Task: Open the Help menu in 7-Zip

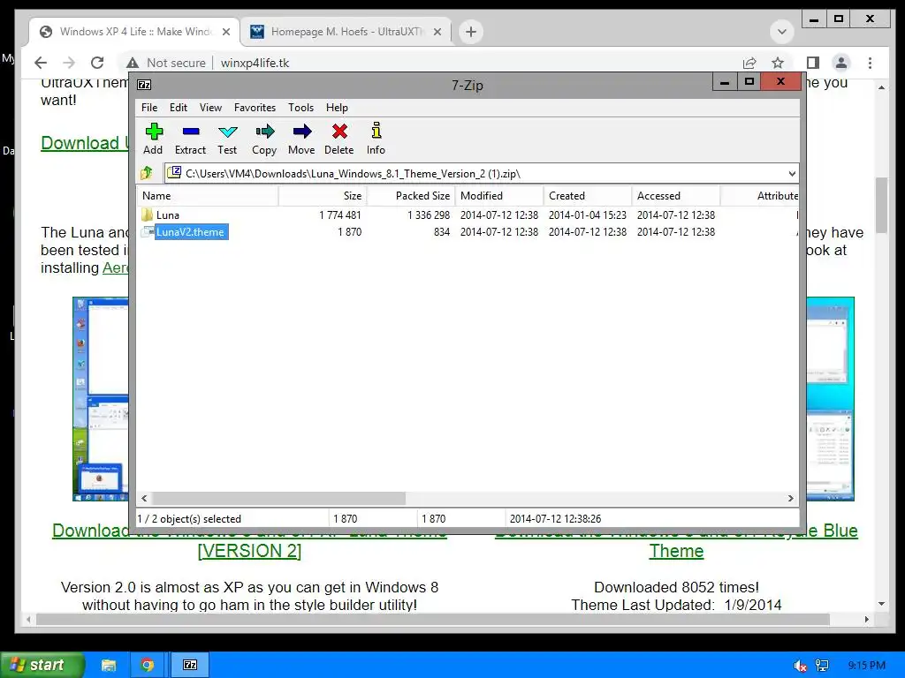Action: (x=337, y=107)
